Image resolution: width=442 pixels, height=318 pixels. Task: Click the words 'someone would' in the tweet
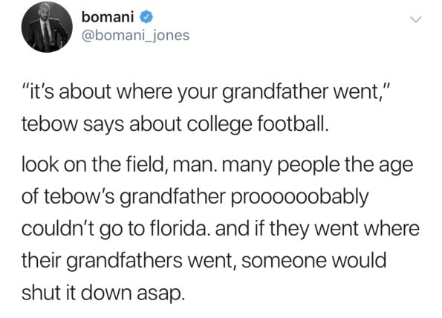point(313,261)
